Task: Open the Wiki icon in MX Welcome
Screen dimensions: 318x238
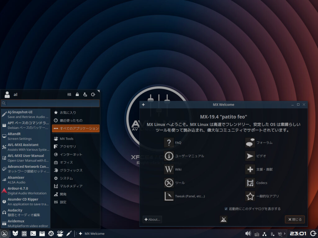Action: [x=169, y=169]
